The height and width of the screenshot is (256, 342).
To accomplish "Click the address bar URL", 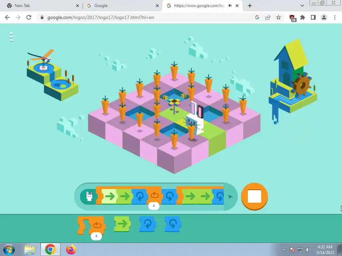I will 101,17.
